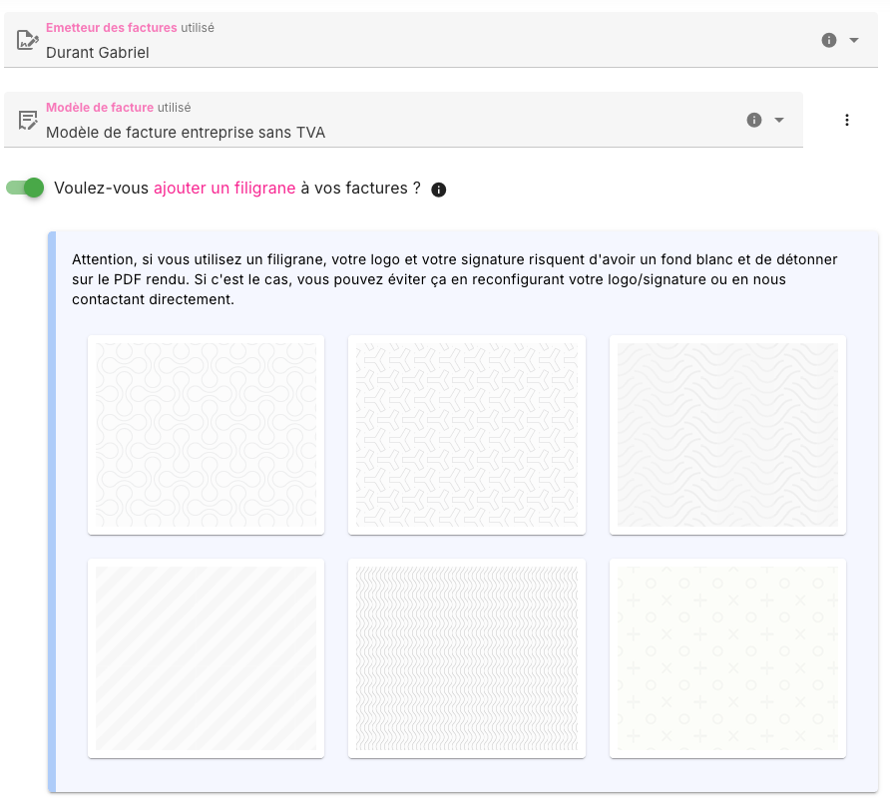This screenshot has height=806, width=890.
Task: Disable the watermark toggle switch
Action: pyautogui.click(x=26, y=188)
